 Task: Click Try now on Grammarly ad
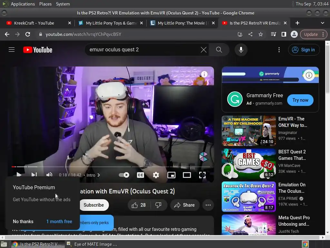click(x=300, y=100)
